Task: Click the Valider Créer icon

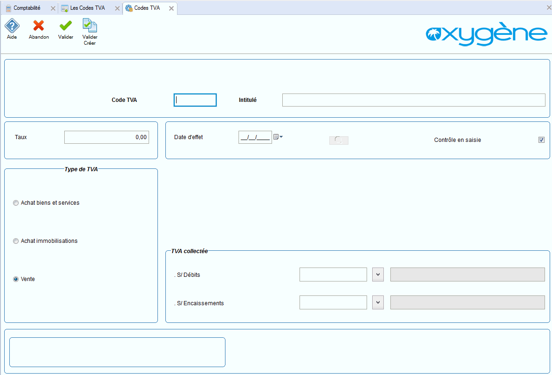Action: tap(89, 26)
